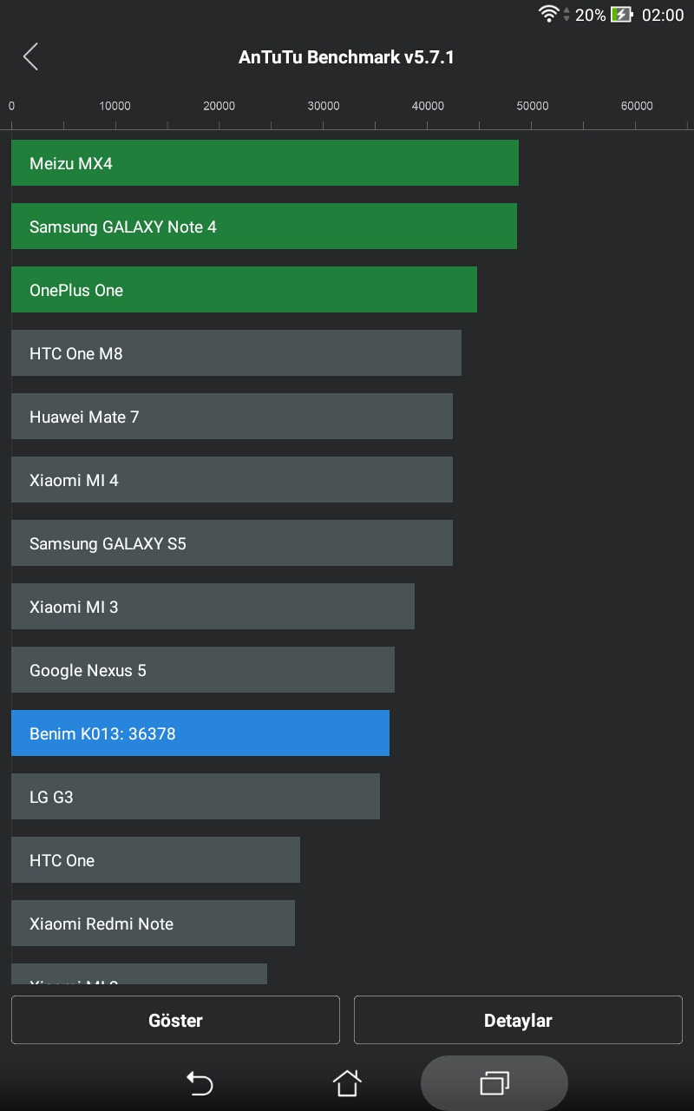Screen dimensions: 694x1111
Task: Select the Meizu MX4 score bar
Action: [x=265, y=163]
